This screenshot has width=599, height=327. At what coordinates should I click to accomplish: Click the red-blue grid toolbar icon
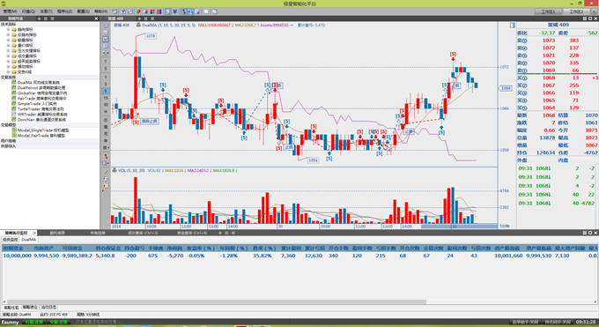tap(159, 11)
